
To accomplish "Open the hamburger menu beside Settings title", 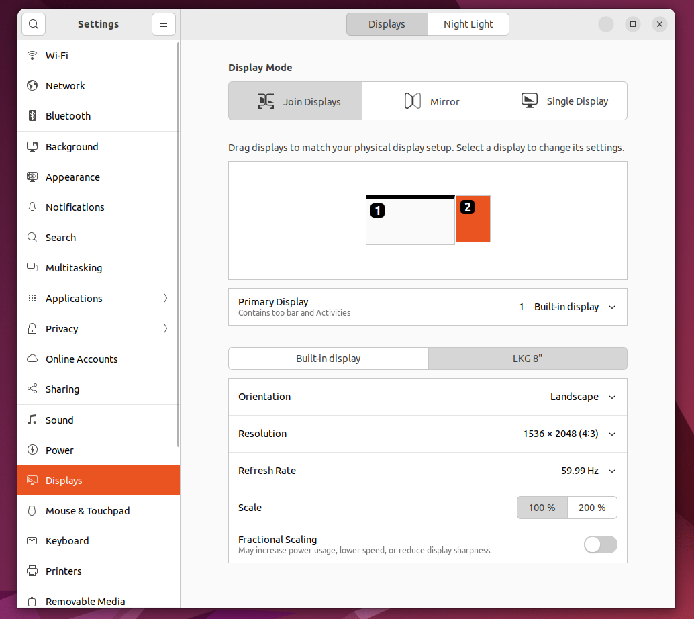I will 164,24.
